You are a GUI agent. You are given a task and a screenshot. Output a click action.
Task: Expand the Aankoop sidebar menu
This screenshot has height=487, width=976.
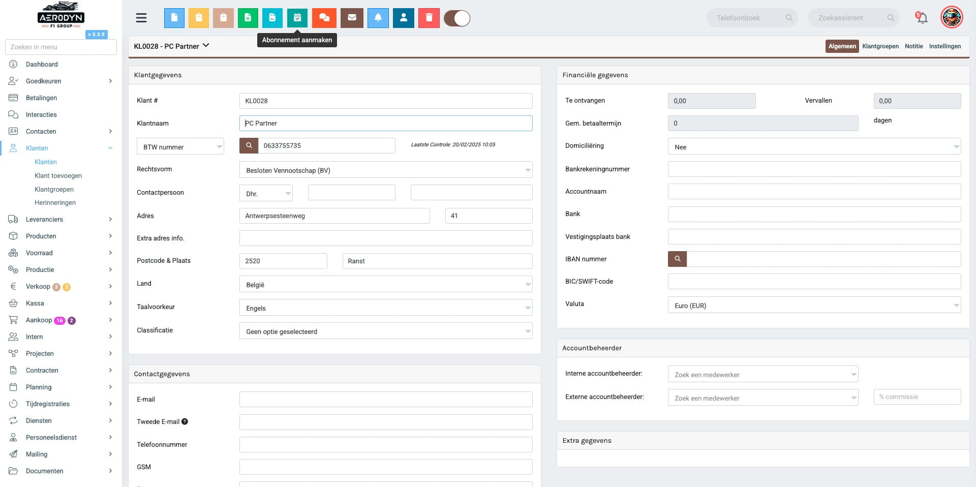(61, 320)
